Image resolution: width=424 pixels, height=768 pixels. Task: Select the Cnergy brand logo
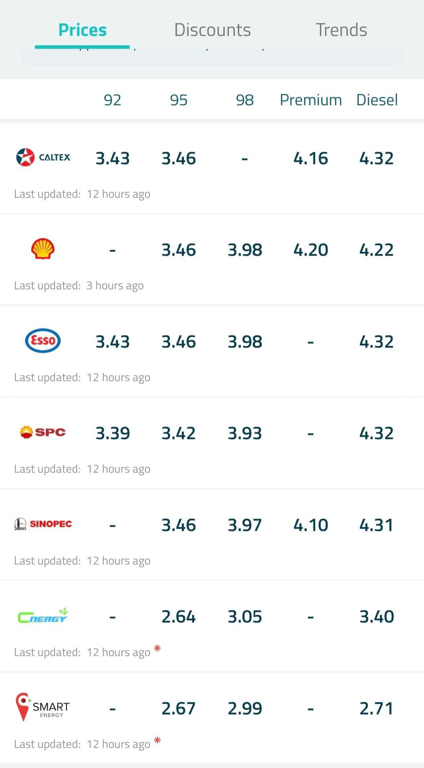43,616
